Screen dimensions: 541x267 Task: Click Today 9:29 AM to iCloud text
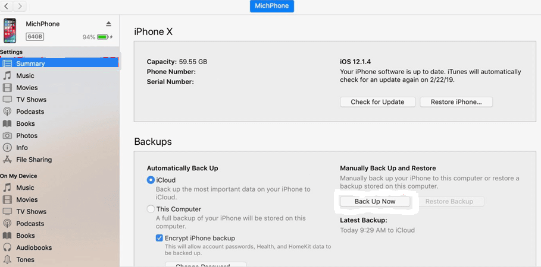[377, 230]
